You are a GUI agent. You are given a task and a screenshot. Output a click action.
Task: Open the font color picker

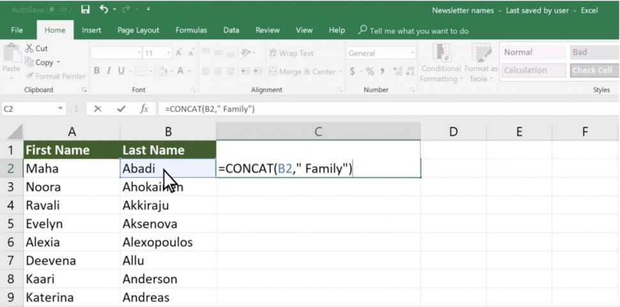click(x=180, y=71)
